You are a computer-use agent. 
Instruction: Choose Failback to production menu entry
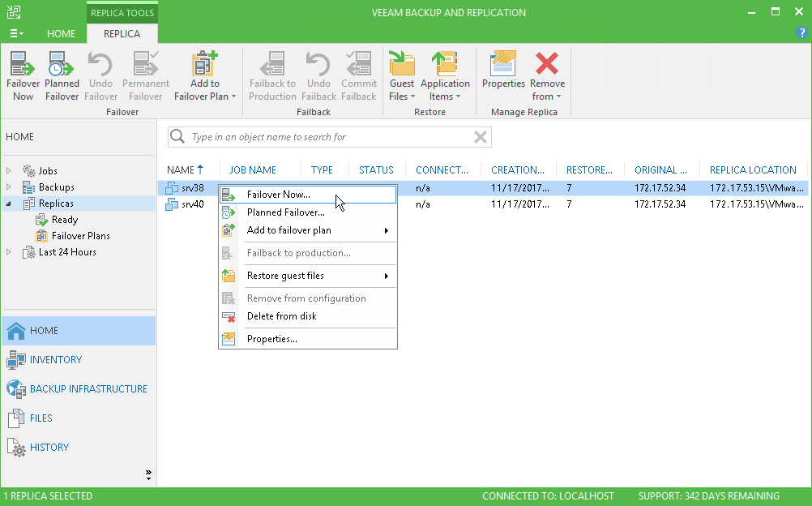point(308,253)
